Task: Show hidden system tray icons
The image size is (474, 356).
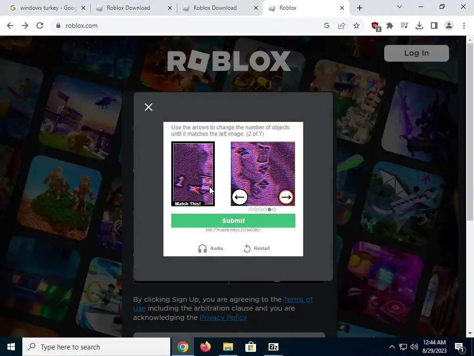Action: (392, 347)
